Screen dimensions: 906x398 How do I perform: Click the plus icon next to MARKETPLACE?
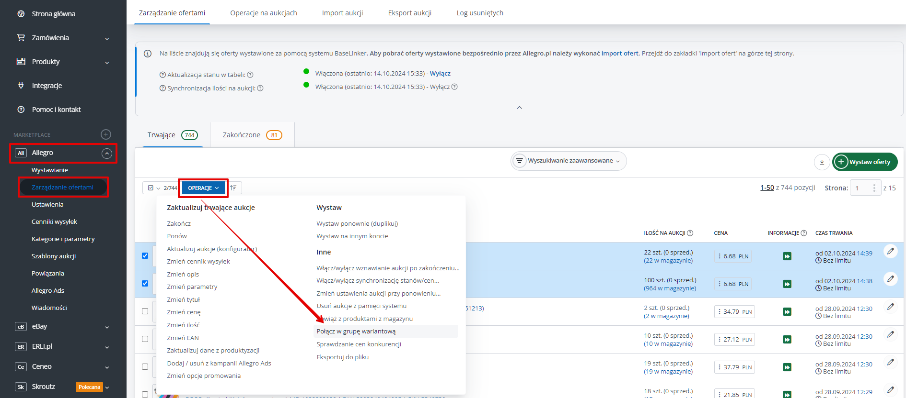tap(106, 134)
